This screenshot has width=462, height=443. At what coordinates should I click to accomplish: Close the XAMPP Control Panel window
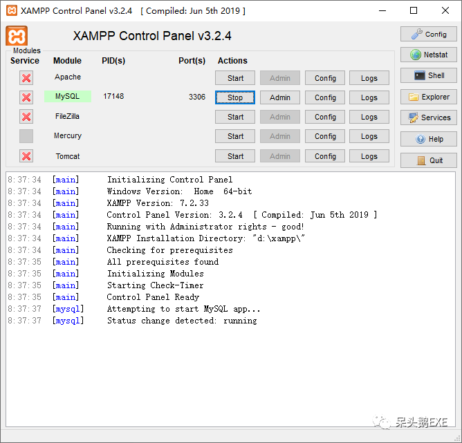[x=445, y=10]
